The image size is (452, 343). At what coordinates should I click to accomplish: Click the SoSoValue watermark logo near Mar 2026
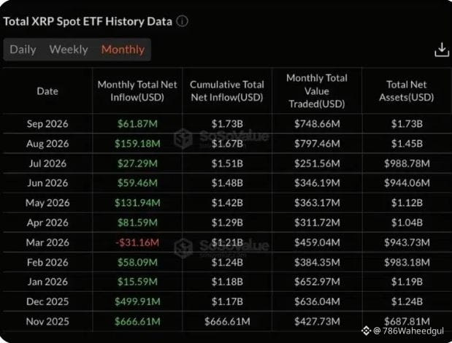pyautogui.click(x=183, y=247)
